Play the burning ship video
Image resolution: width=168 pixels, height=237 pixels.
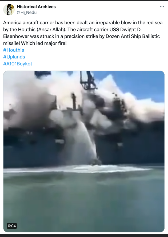point(84,151)
